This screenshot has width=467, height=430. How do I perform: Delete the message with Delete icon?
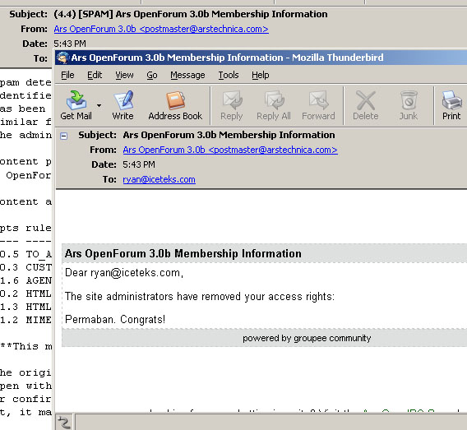(x=366, y=105)
